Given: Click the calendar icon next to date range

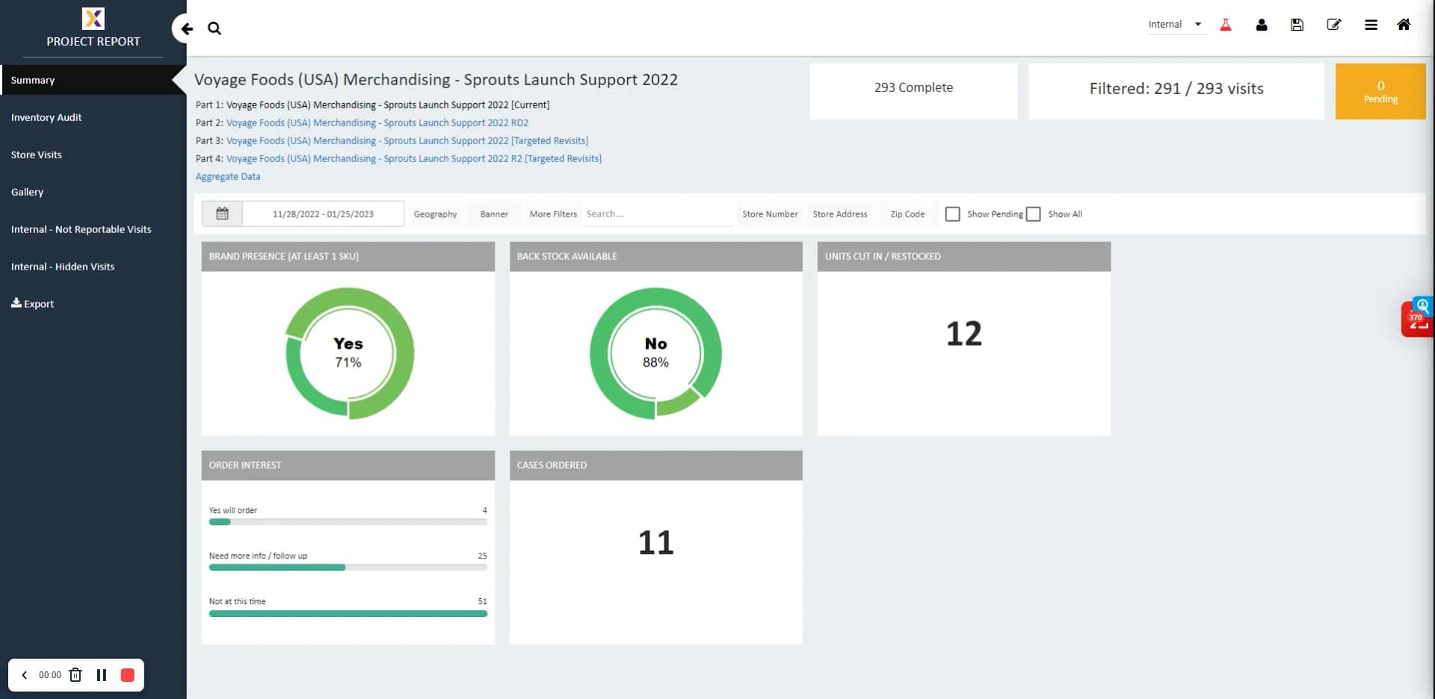Looking at the screenshot, I should pos(221,214).
